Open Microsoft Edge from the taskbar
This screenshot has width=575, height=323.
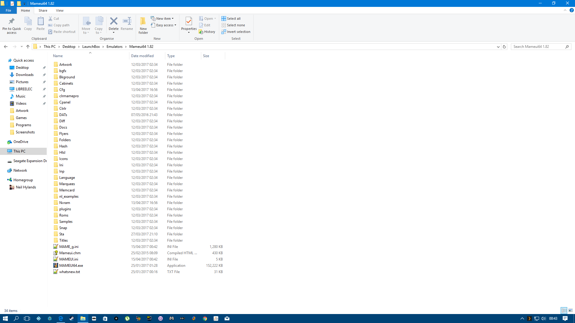coord(61,319)
